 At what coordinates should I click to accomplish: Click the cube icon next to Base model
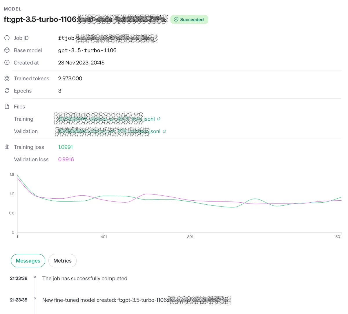tap(6, 50)
